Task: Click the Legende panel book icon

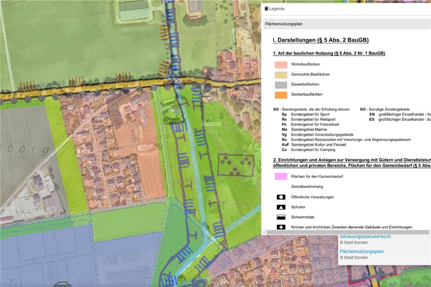Action: click(x=266, y=8)
